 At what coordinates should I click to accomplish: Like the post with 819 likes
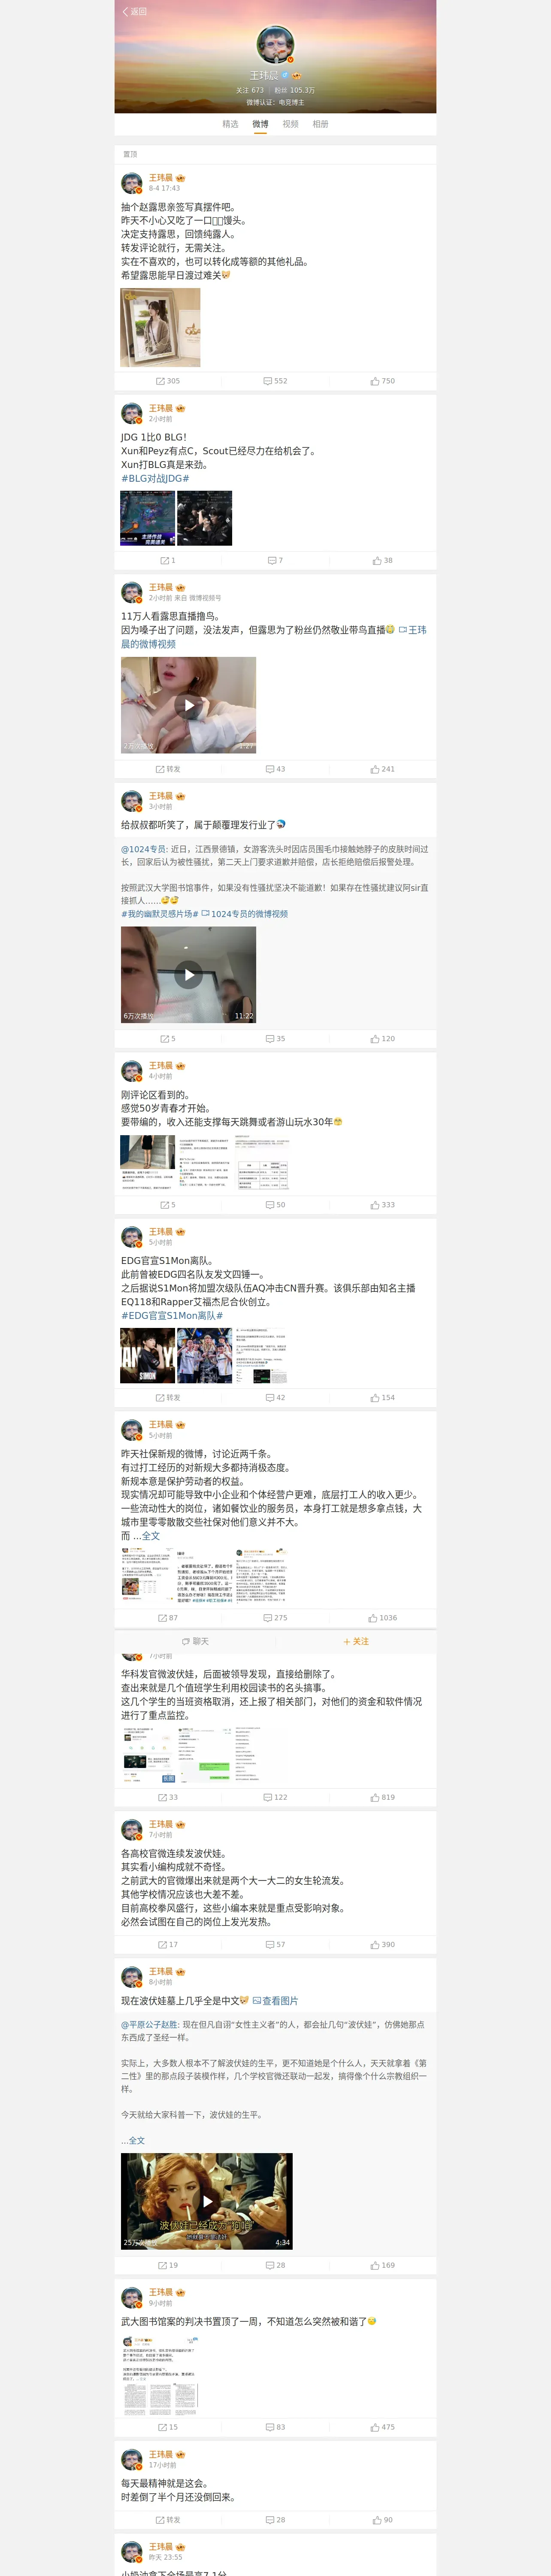(383, 1797)
